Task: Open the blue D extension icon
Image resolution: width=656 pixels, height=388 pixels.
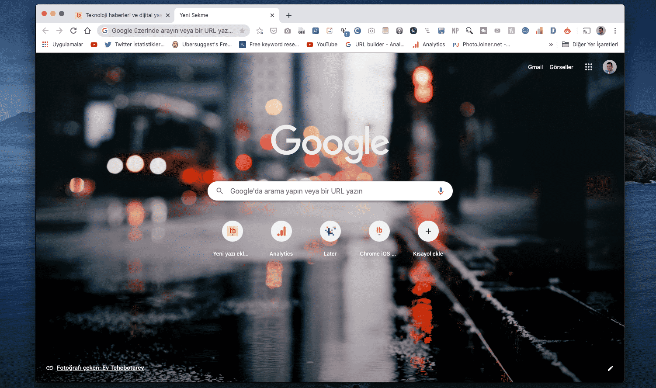Action: click(553, 31)
